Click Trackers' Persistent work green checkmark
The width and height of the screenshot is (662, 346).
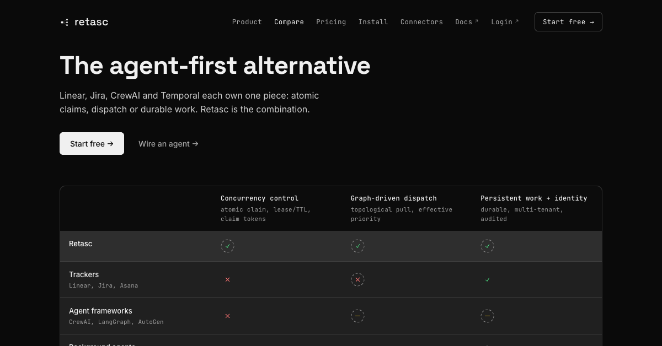[487, 280]
